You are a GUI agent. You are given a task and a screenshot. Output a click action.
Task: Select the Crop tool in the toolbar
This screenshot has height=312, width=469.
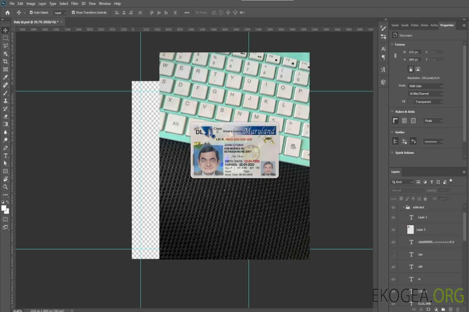pos(5,62)
